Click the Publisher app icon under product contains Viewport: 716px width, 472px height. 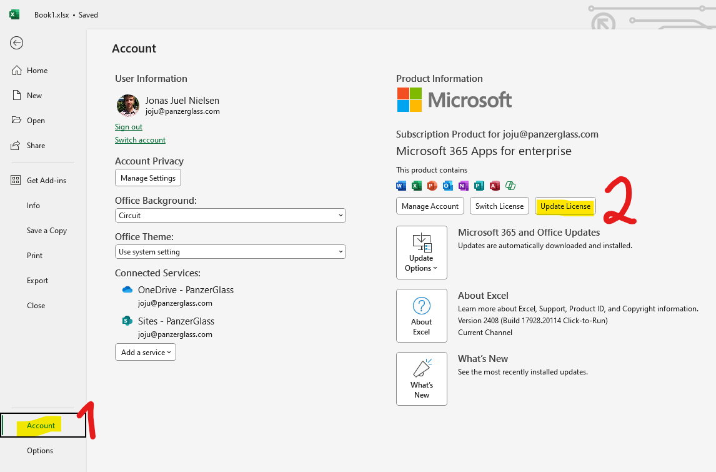click(x=479, y=186)
